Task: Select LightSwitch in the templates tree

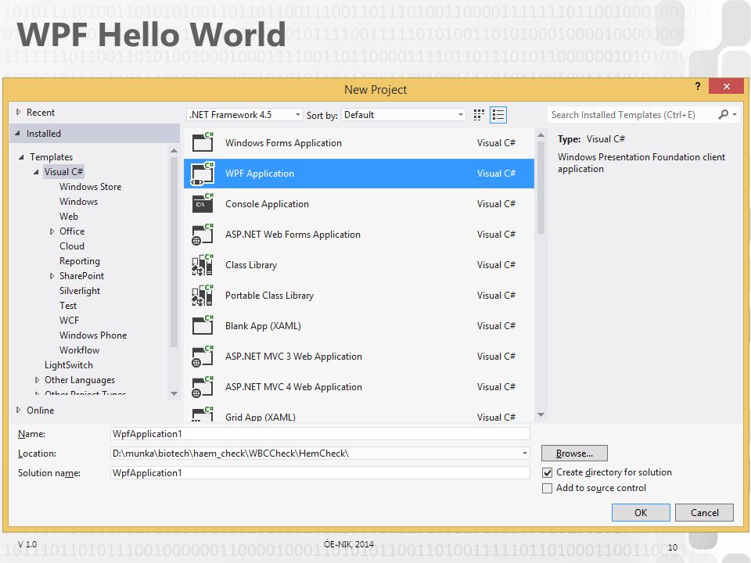Action: click(69, 365)
